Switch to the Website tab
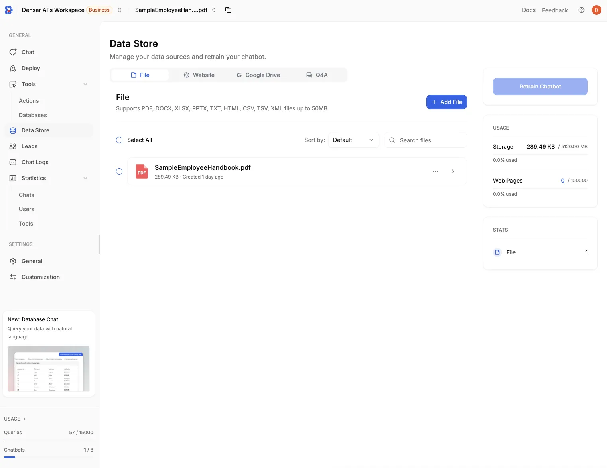 199,75
